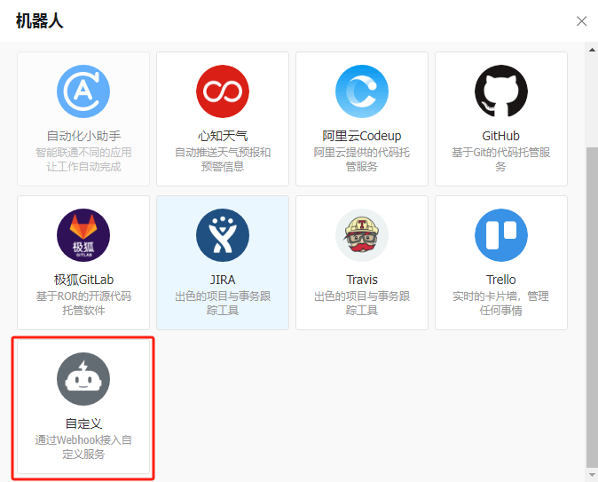The height and width of the screenshot is (482, 598).
Task: Select the 极狐GitLab fox logo icon
Action: [83, 235]
